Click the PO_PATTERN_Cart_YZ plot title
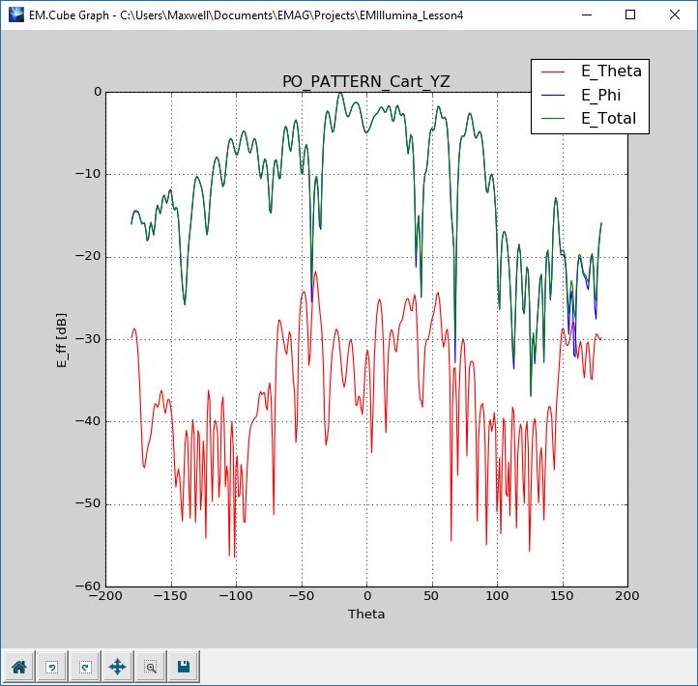698x686 pixels. click(x=365, y=82)
